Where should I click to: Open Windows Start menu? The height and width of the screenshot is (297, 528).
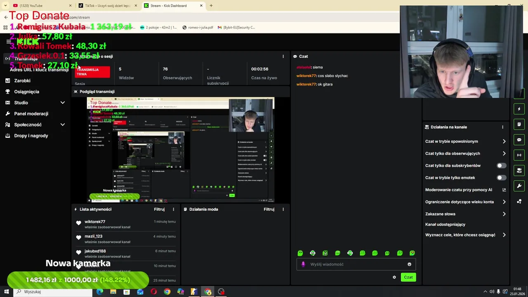(x=6, y=292)
